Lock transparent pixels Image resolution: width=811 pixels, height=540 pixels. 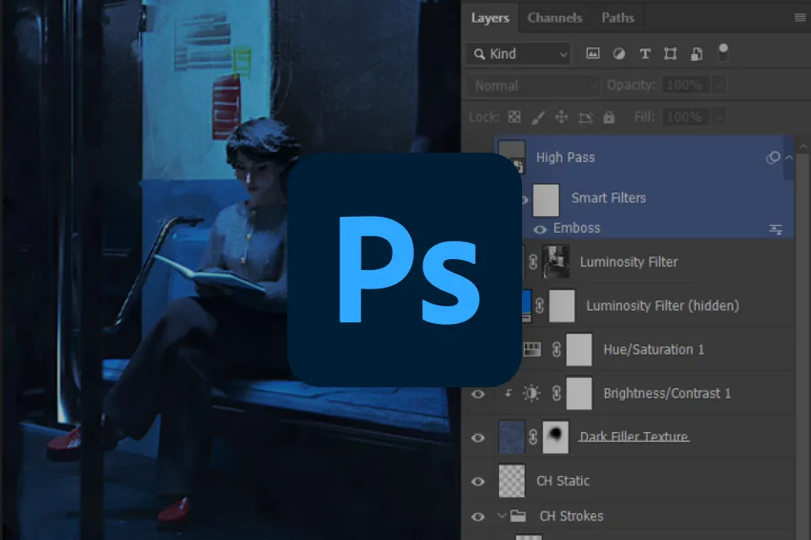(x=514, y=117)
